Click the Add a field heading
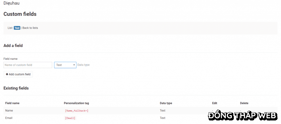Screen dimensions: 281x124 coord(13,46)
